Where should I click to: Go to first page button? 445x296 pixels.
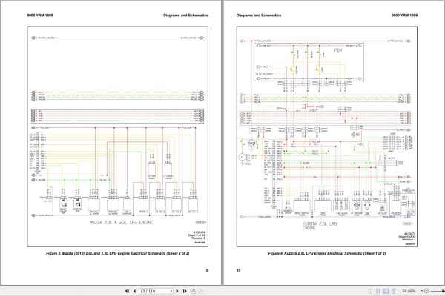[x=127, y=291]
